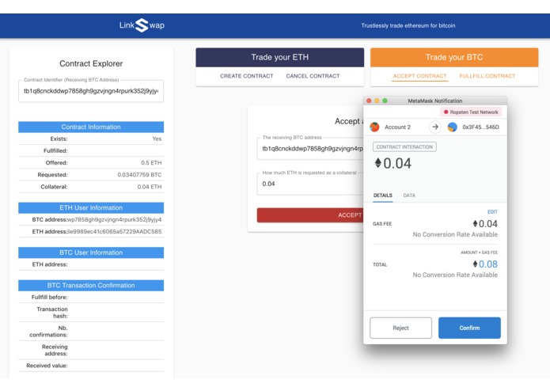Click the Ethereum icon in total row
Image resolution: width=550 pixels, height=391 pixels.
coord(475,264)
